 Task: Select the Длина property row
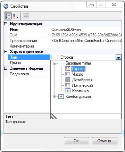coord(27,63)
